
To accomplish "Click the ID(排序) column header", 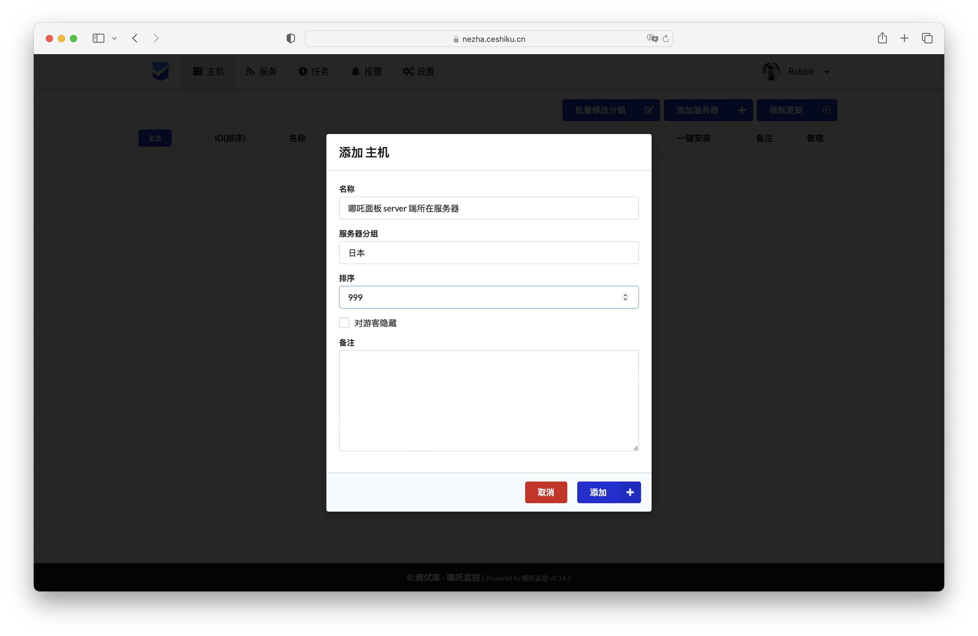I will pyautogui.click(x=230, y=138).
